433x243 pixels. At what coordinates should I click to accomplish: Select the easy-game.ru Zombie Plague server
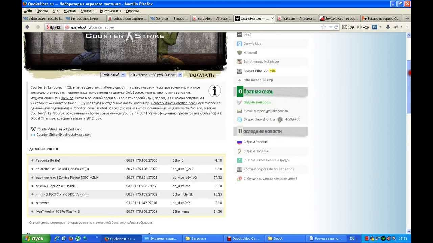126,177
